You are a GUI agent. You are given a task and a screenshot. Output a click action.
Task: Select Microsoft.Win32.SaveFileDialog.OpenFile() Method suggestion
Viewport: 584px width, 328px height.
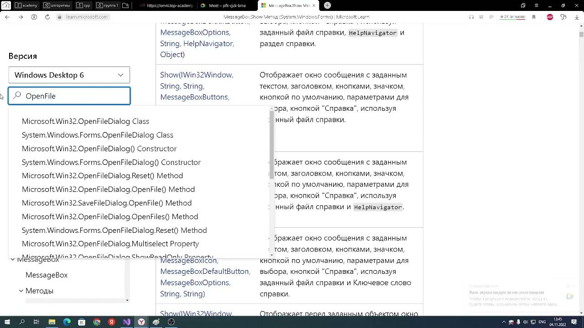[107, 203]
